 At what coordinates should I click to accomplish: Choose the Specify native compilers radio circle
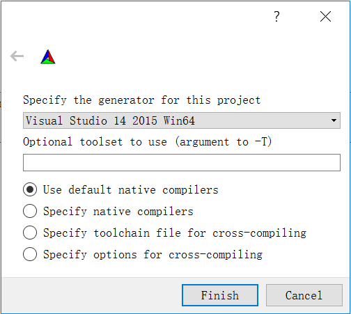click(x=30, y=211)
